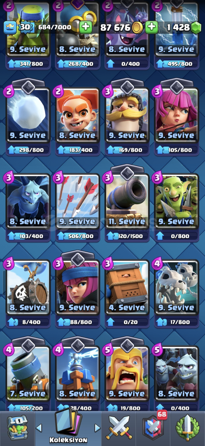Tap the blue crown king level icon

pos(9,27)
